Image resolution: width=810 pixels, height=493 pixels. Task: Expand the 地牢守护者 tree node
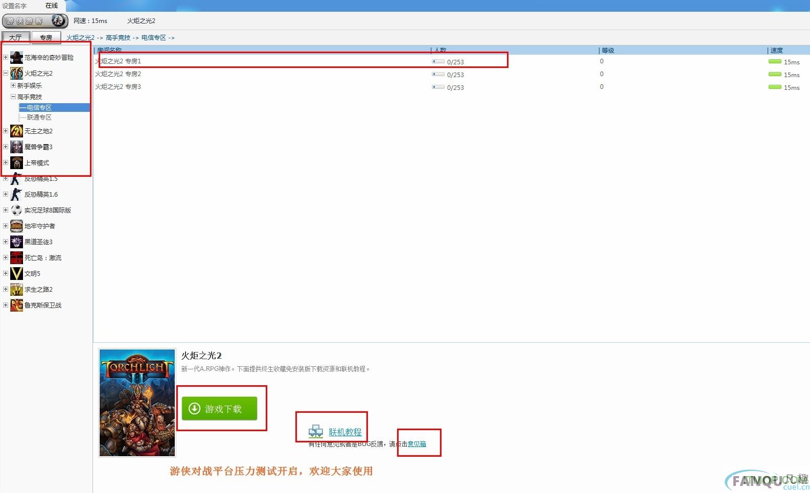click(x=6, y=226)
